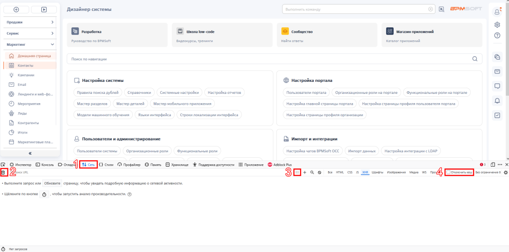The image size is (509, 252).
Task: Select the Все request filter
Action: point(330,173)
